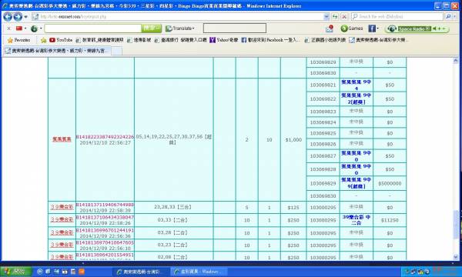Image resolution: width=462 pixels, height=277 pixels.
Task: Click the add-to-favorites star icon
Action: [x=44, y=40]
